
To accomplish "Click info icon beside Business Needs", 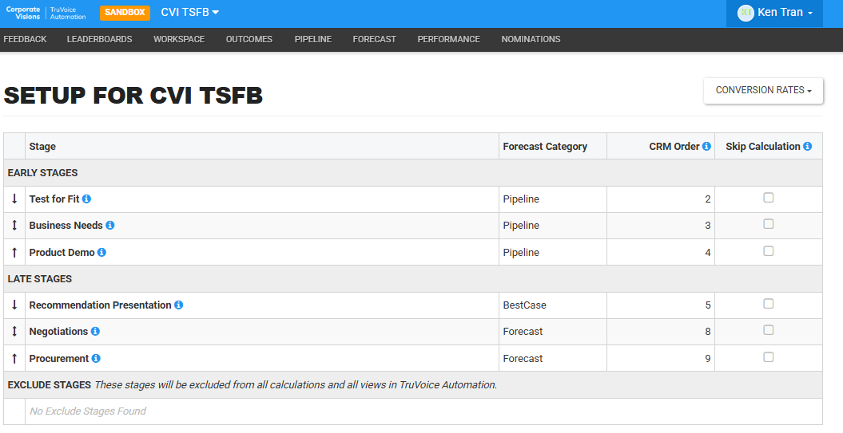I will [110, 226].
